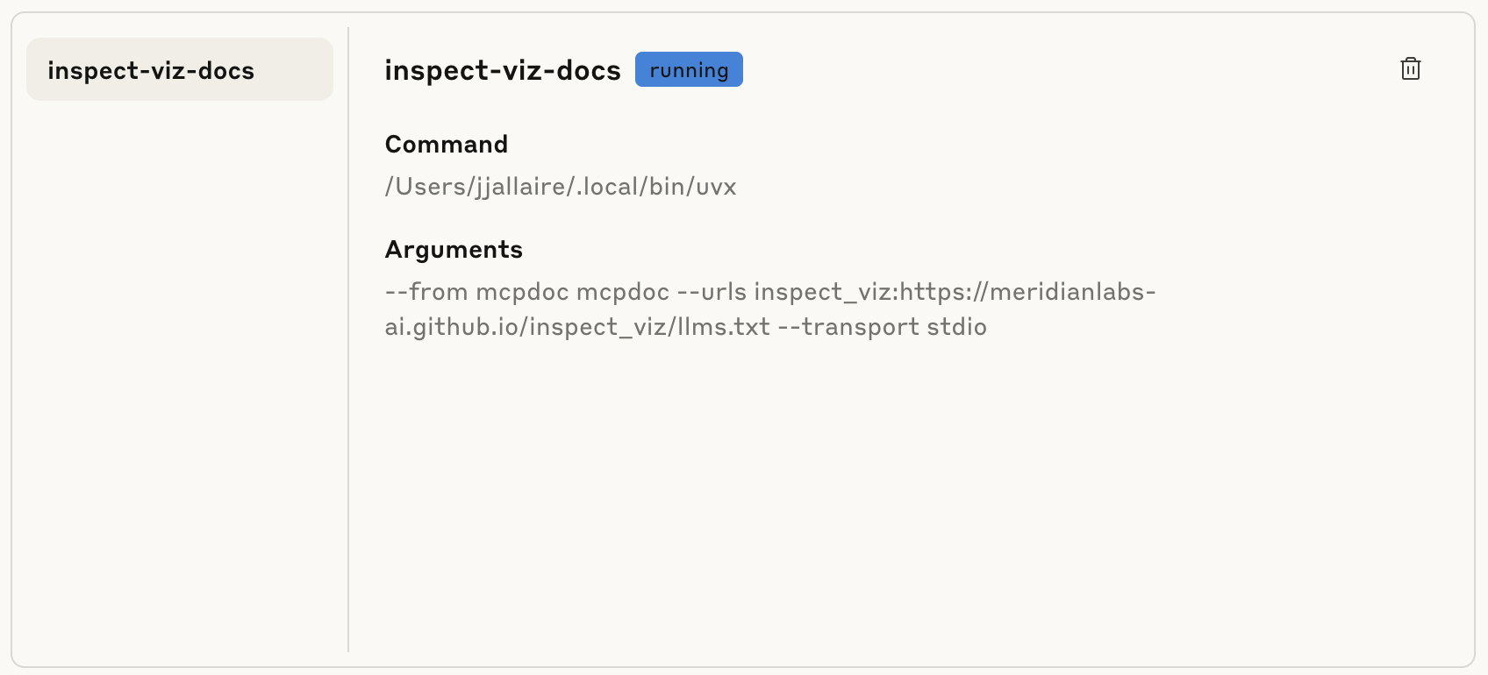Click the Arguments section label
This screenshot has height=675, width=1488.
click(454, 250)
